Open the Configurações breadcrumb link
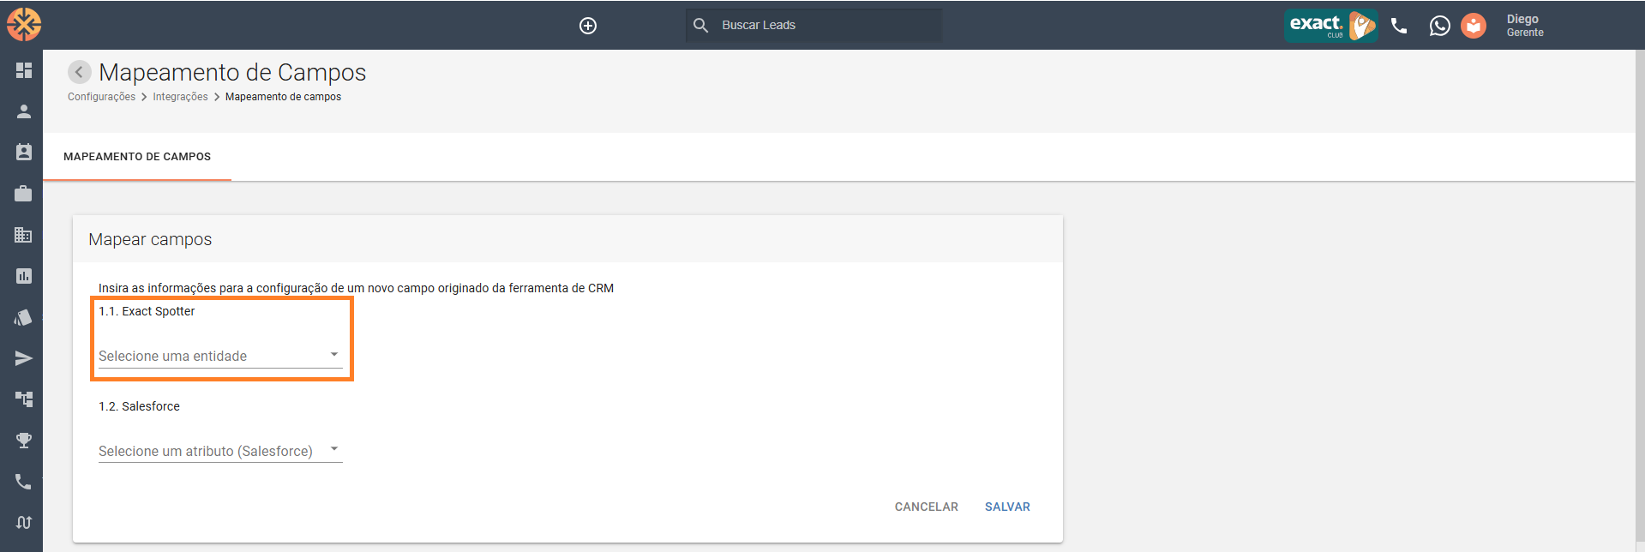Screen dimensions: 1645x552 tap(101, 97)
